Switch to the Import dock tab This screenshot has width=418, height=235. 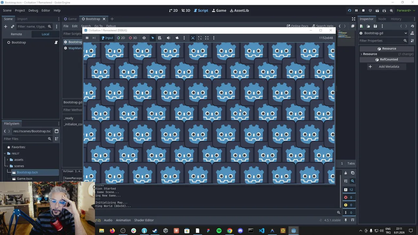tap(22, 19)
